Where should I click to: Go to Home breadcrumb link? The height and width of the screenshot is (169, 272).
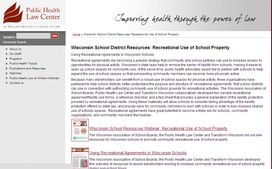76,34
